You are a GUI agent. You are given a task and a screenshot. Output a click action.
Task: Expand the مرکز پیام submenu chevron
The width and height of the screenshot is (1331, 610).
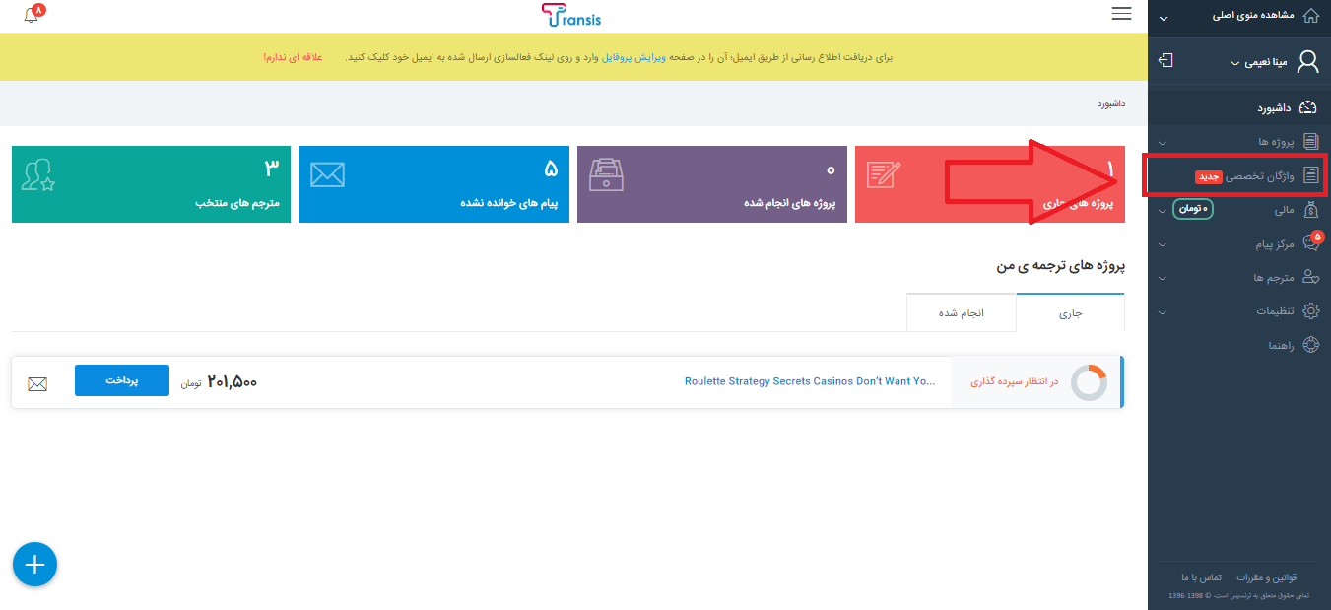[1163, 243]
